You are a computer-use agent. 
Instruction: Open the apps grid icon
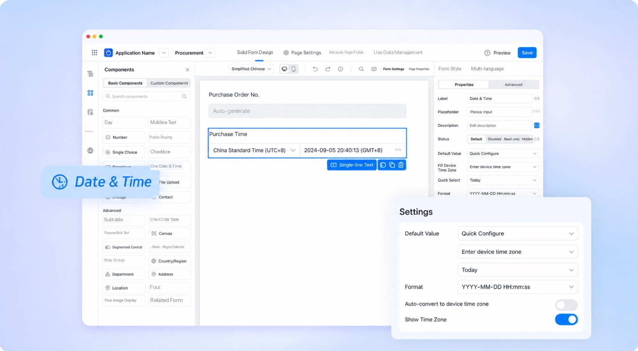(94, 53)
